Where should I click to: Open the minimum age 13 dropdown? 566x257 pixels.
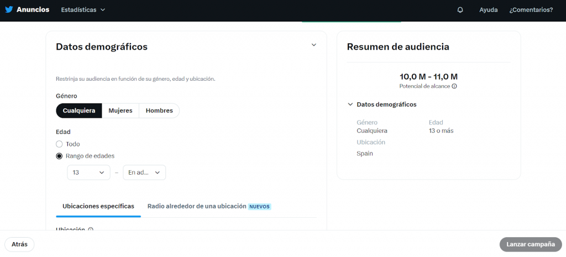pyautogui.click(x=89, y=172)
